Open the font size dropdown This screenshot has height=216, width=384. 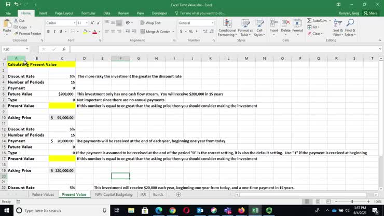pos(87,23)
